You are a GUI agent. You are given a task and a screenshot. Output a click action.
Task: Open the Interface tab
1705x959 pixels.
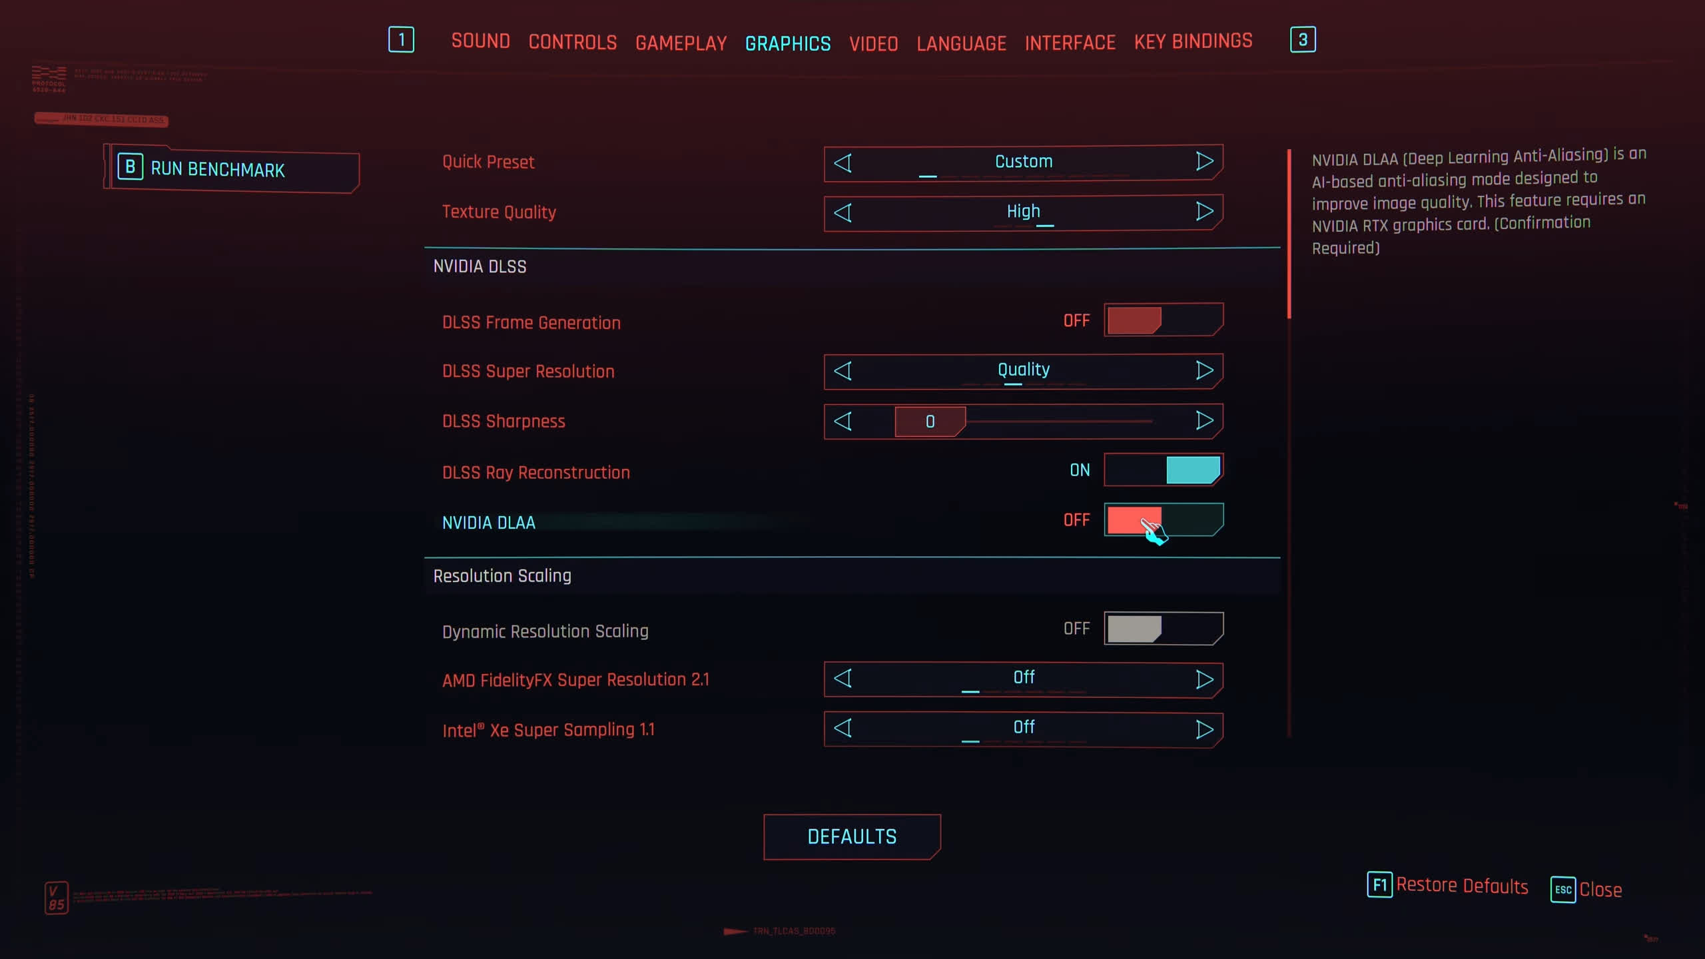(1070, 43)
